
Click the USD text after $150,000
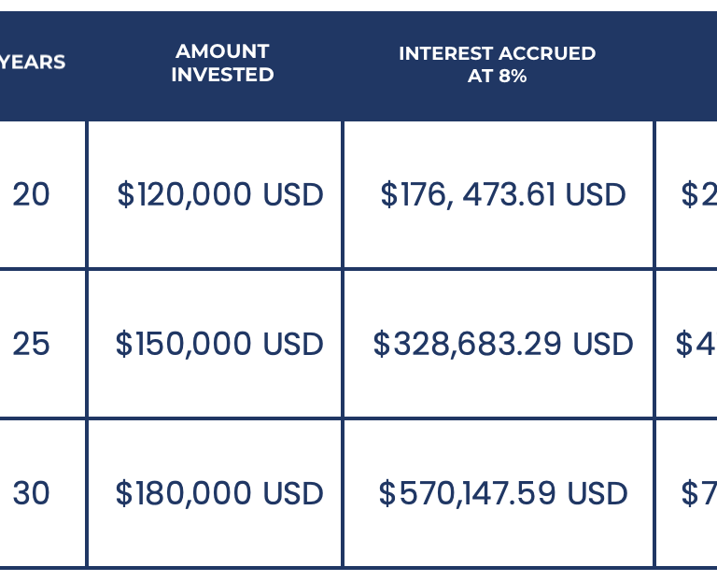tap(293, 344)
